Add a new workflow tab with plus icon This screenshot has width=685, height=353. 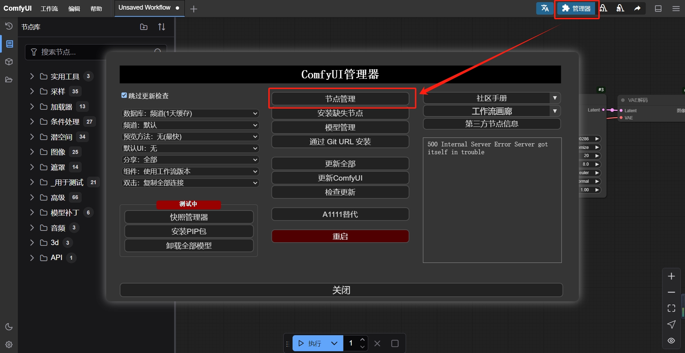[194, 9]
